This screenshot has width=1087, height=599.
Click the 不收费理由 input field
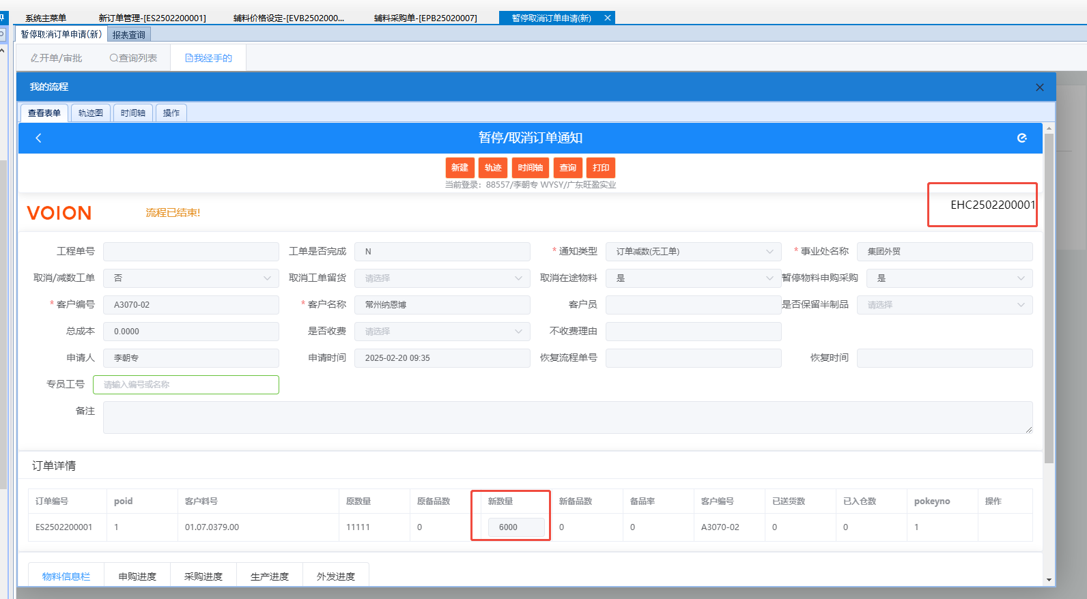click(x=694, y=332)
